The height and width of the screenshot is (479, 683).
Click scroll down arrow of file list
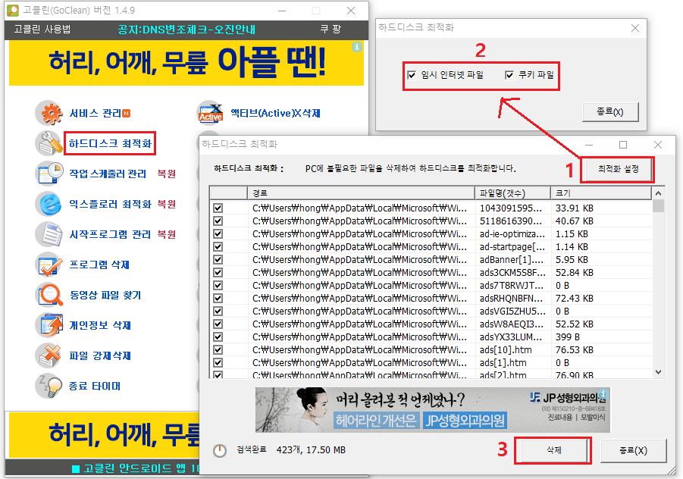[x=658, y=372]
